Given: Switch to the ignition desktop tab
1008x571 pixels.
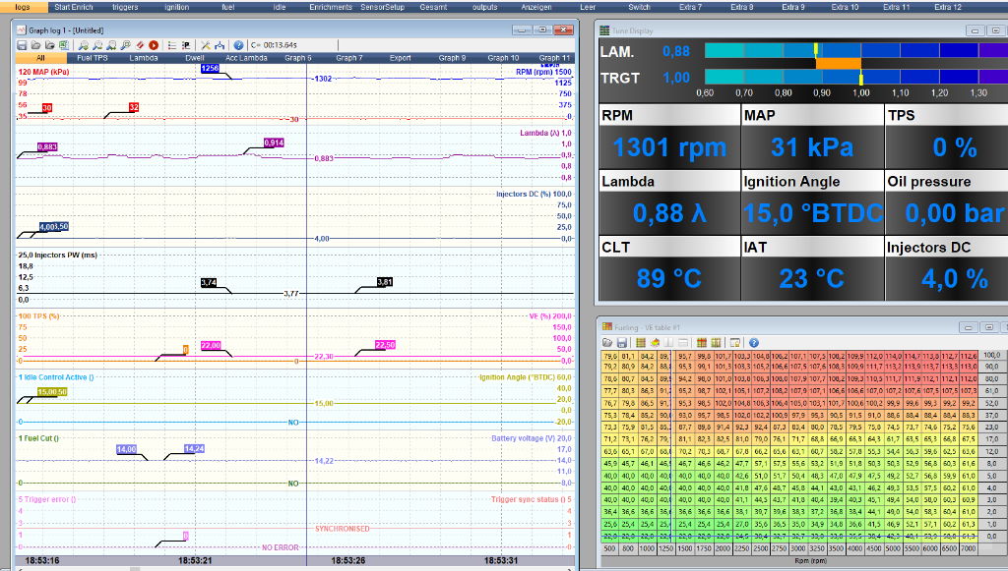Looking at the screenshot, I should tap(177, 7).
